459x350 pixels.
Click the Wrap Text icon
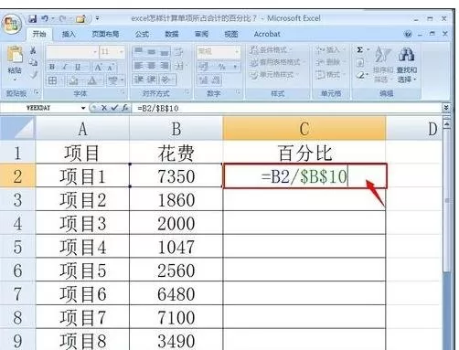[179, 52]
